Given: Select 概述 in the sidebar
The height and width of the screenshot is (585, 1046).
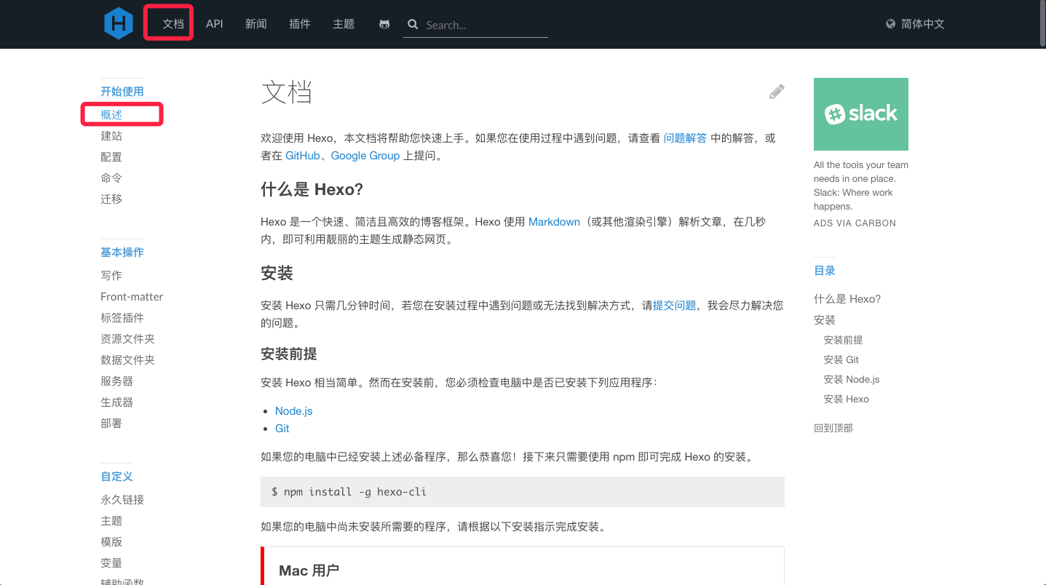Looking at the screenshot, I should click(x=111, y=114).
